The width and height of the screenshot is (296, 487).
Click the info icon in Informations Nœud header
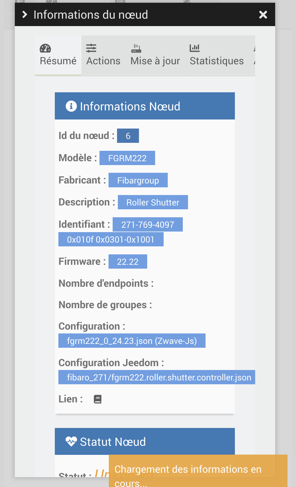[x=71, y=106]
